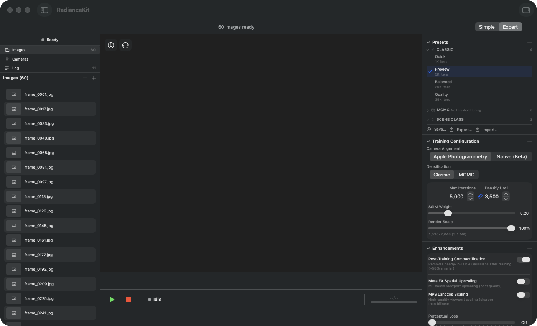Click thumbnail icon of frame_0049.jpg
Screen dimensions: 537x326
(x=14, y=138)
